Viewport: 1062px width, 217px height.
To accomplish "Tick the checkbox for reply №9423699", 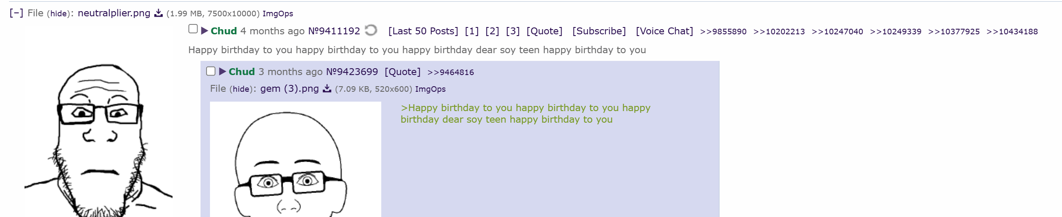I will (211, 71).
